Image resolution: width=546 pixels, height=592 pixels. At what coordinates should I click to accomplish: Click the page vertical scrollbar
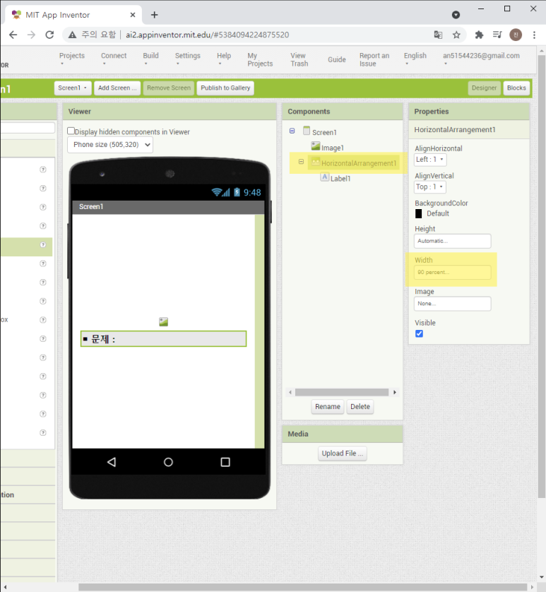tap(542, 276)
